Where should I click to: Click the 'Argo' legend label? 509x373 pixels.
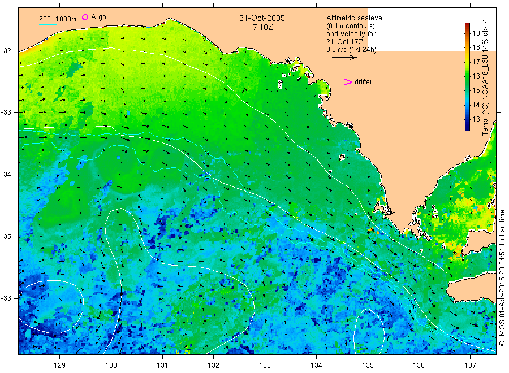click(98, 17)
